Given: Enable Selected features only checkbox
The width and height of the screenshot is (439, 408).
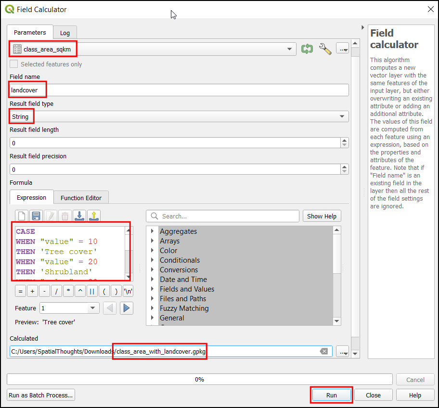Looking at the screenshot, I should [x=14, y=64].
